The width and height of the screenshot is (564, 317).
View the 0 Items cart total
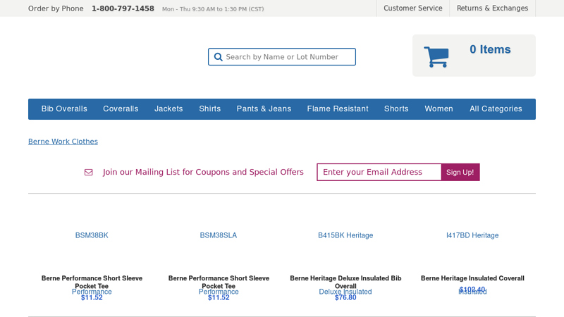pyautogui.click(x=490, y=49)
